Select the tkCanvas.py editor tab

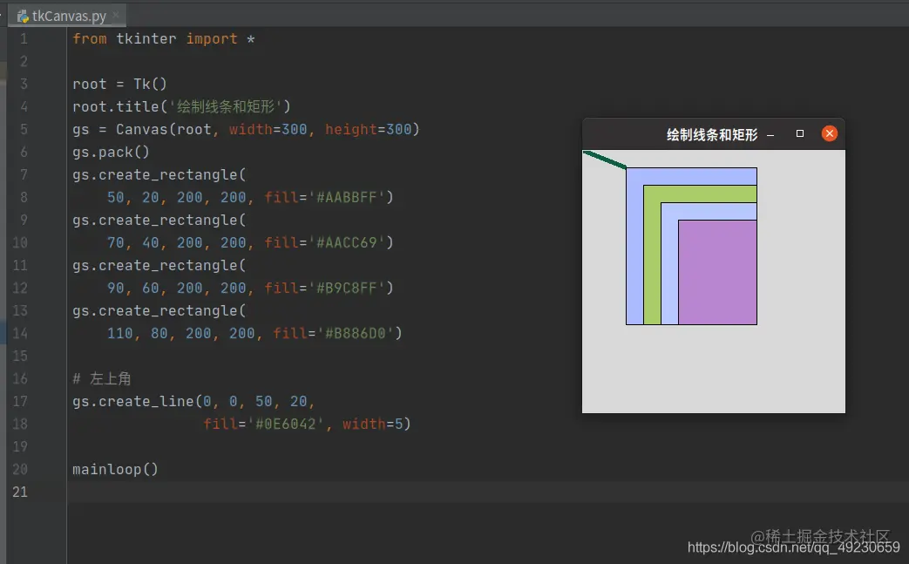click(68, 16)
